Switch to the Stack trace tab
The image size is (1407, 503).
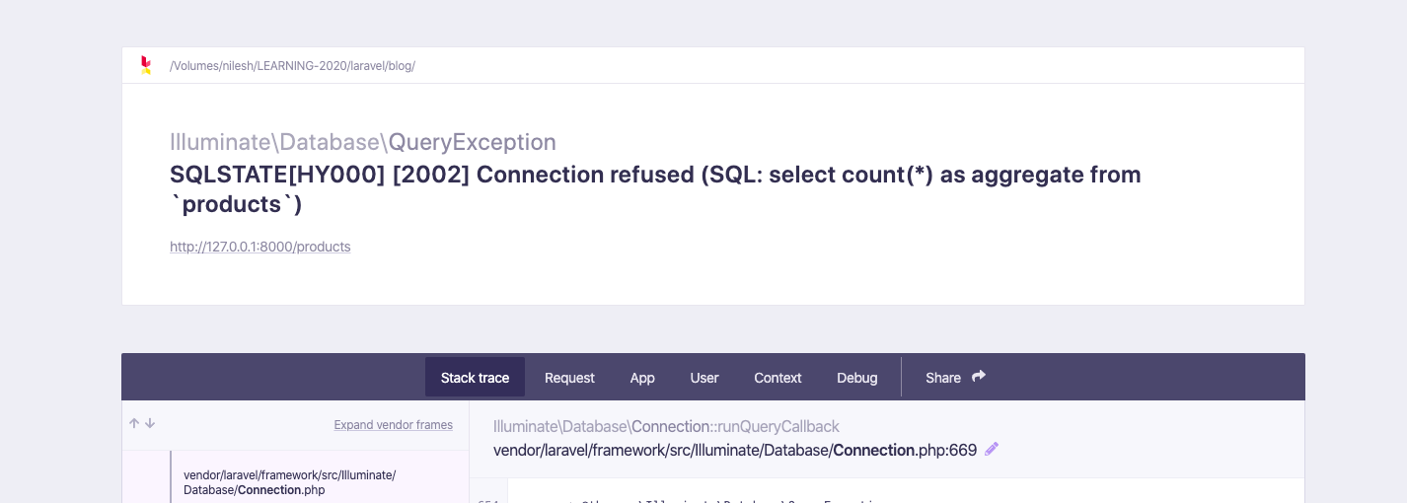pyautogui.click(x=475, y=378)
